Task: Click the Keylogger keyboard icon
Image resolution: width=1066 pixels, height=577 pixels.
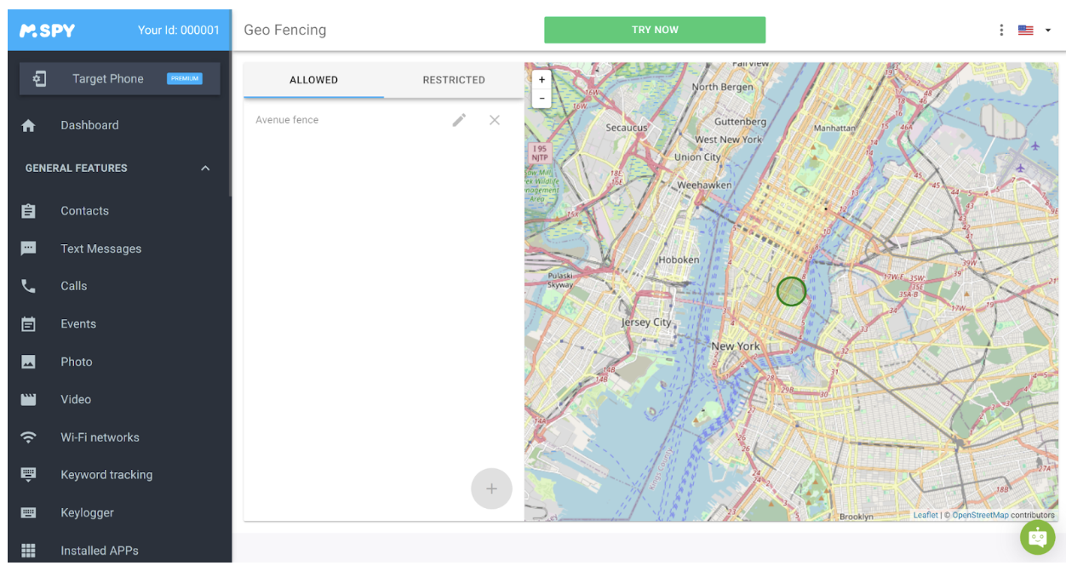Action: pyautogui.click(x=28, y=512)
